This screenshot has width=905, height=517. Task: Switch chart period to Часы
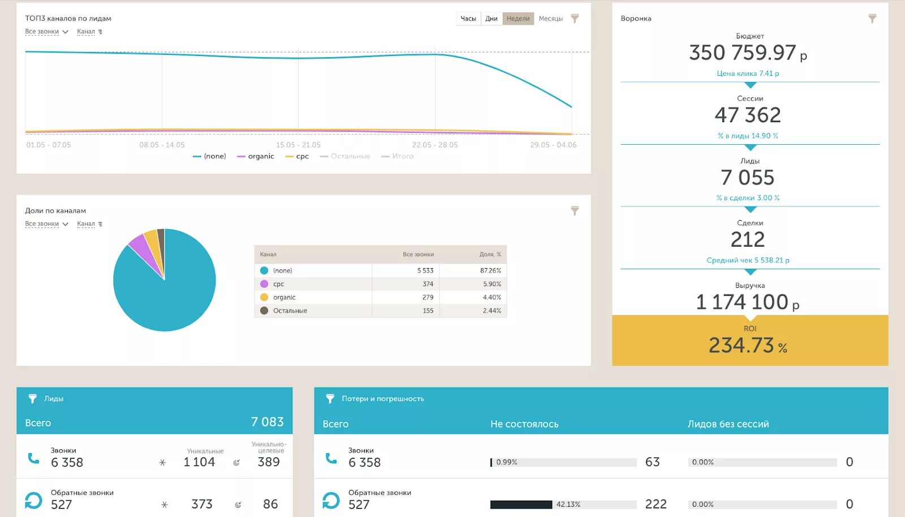click(468, 19)
